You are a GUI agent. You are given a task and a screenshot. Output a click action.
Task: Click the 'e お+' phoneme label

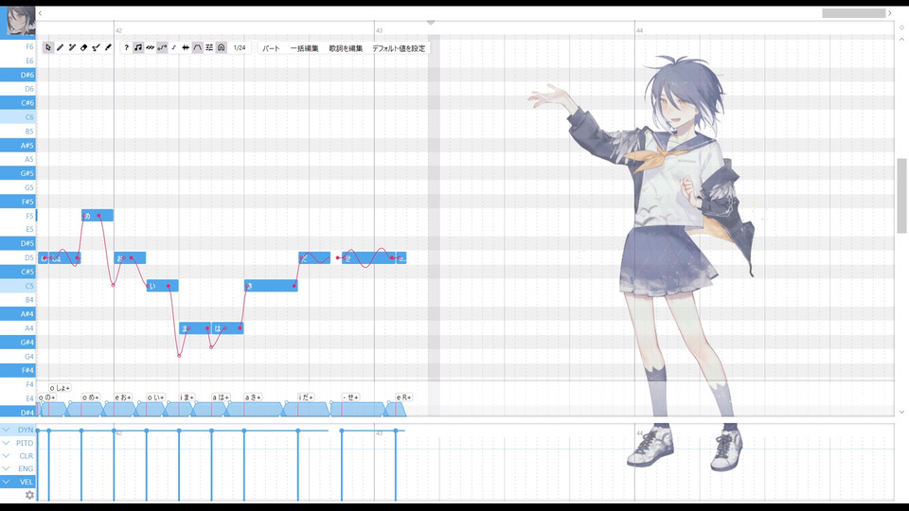coord(123,397)
